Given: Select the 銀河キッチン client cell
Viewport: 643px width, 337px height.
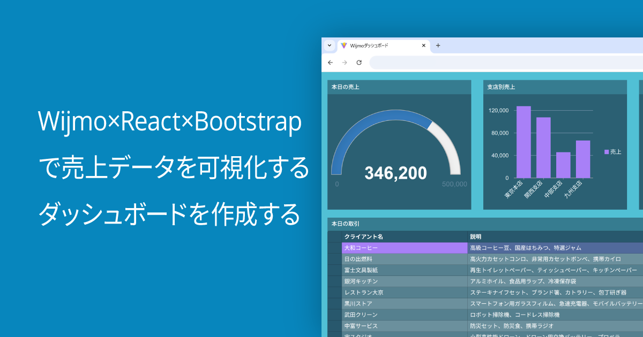Looking at the screenshot, I should click(x=405, y=281).
